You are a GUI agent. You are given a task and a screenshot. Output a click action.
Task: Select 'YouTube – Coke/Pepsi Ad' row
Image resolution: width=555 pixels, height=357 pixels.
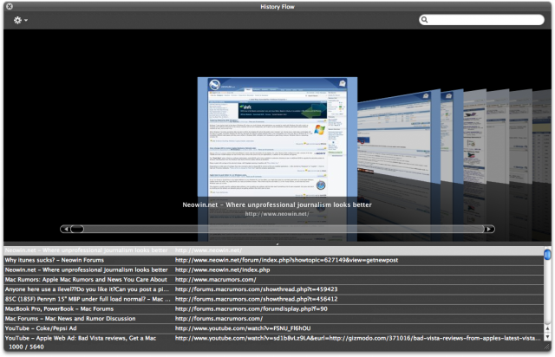click(x=274, y=328)
